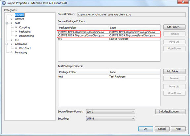
Task: Click the JavaClient\com Label column cell
Action: (134, 35)
